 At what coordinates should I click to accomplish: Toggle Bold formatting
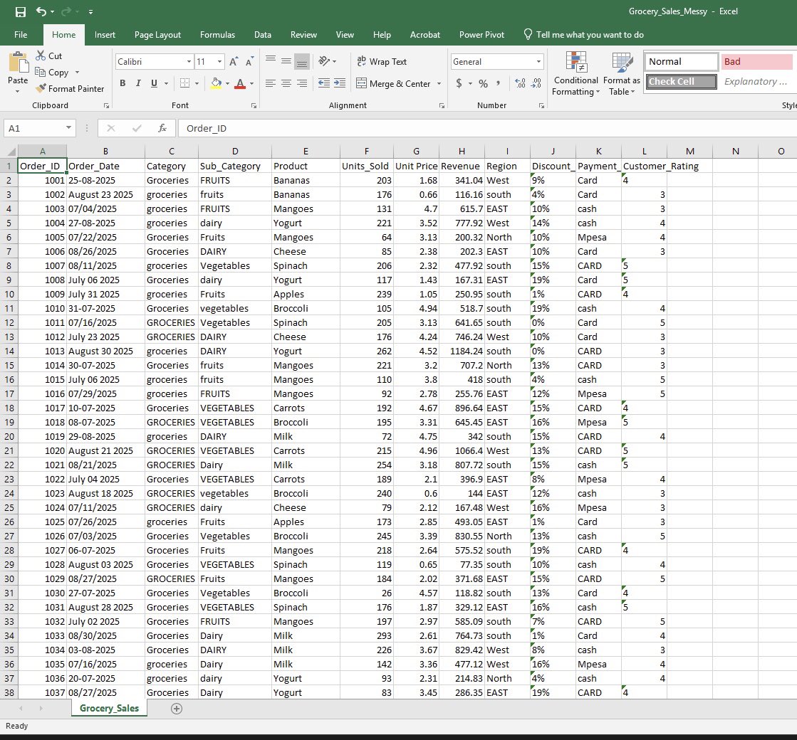(123, 83)
